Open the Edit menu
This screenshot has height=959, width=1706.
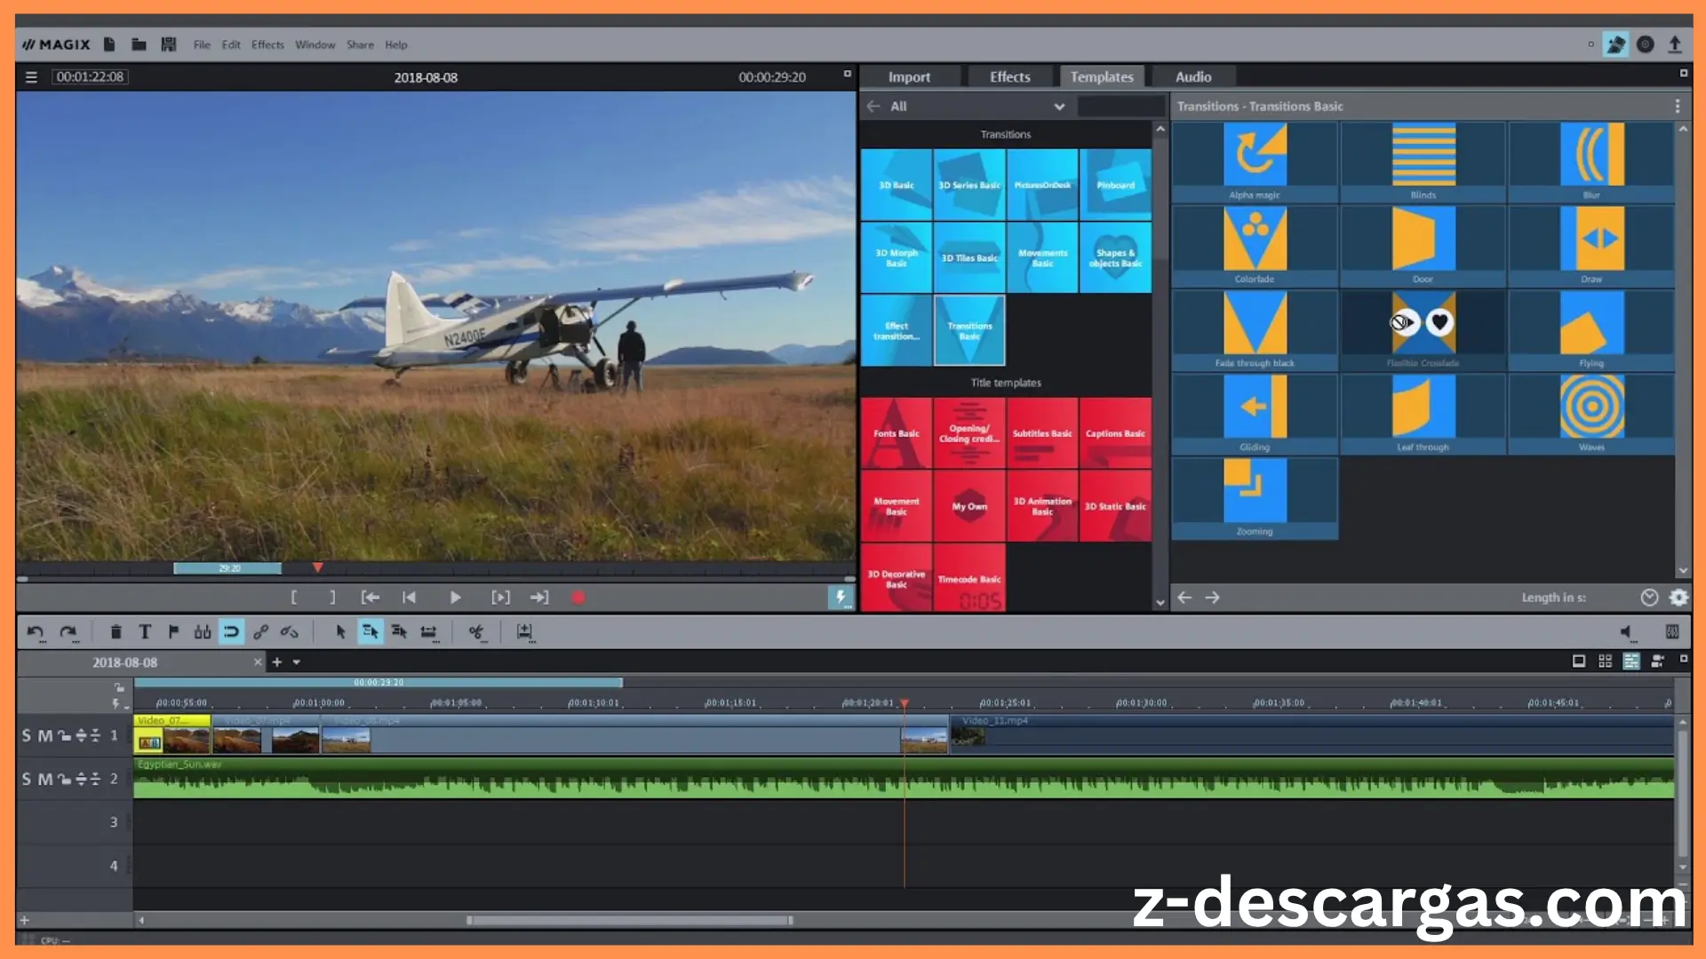[x=231, y=44]
